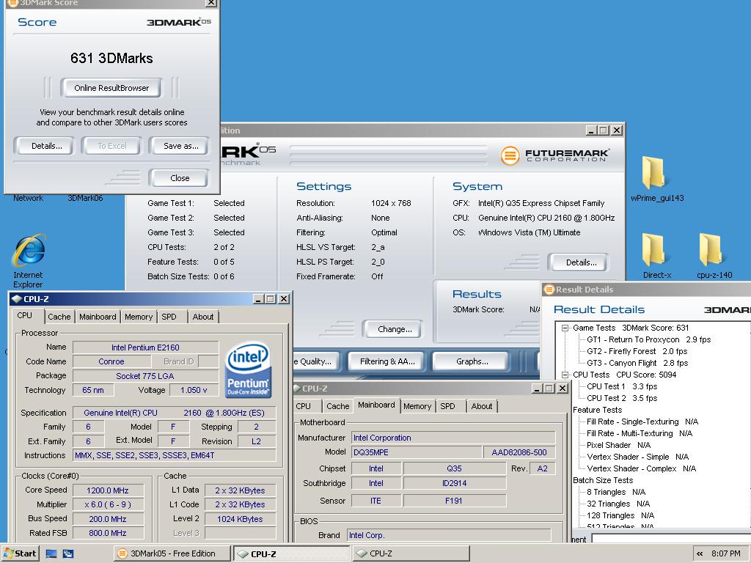Image resolution: width=751 pixels, height=563 pixels.
Task: Click the taskbar clock 8:07 PM
Action: click(x=725, y=553)
